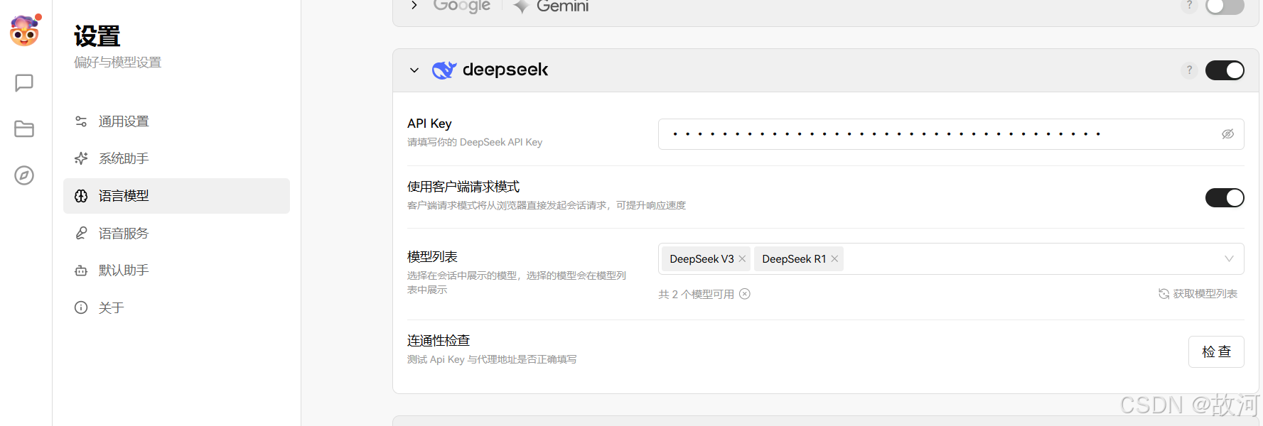Click the deepseek whale logo
The image size is (1263, 426).
click(444, 70)
